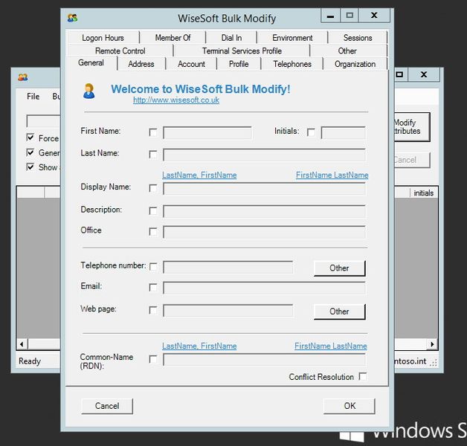Click the Last Name input field

[265, 155]
